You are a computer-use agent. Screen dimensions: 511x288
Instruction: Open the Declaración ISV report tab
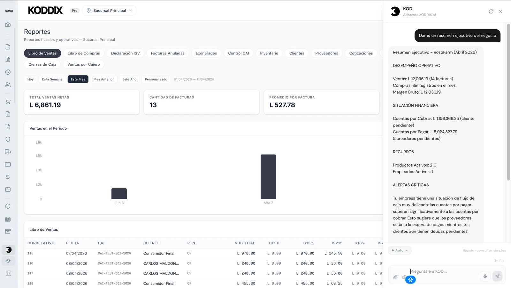coord(125,53)
